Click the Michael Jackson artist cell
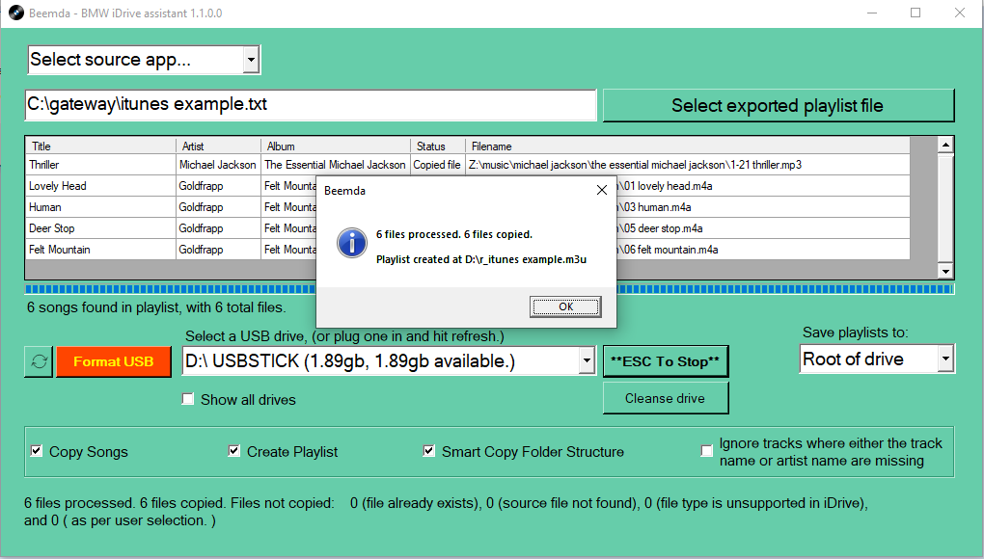Viewport: 984px width, 559px height. pos(218,165)
